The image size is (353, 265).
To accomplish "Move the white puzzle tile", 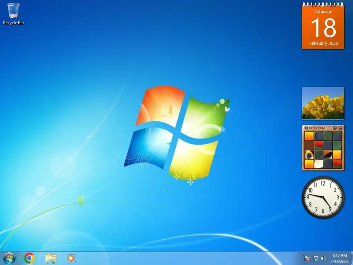I will click(319, 164).
